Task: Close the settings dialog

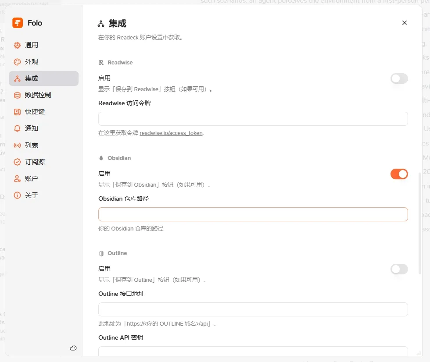Action: point(405,23)
